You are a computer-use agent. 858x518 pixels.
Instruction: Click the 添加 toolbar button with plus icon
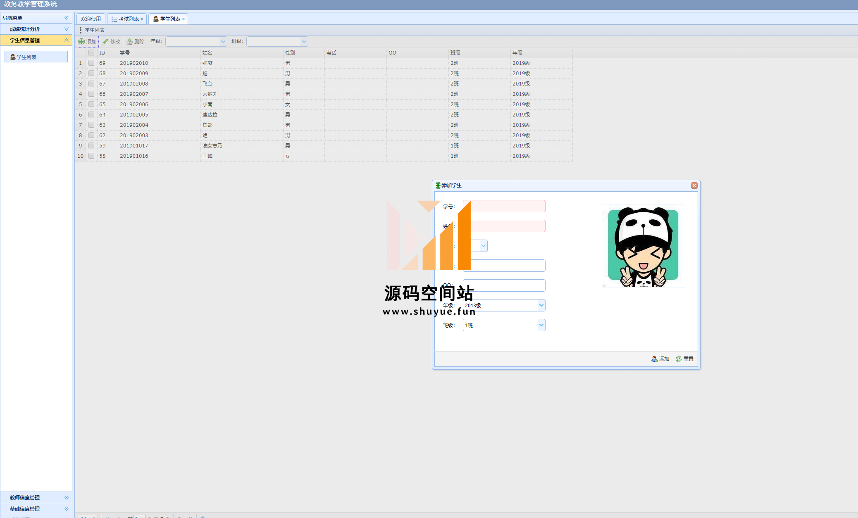click(x=87, y=42)
